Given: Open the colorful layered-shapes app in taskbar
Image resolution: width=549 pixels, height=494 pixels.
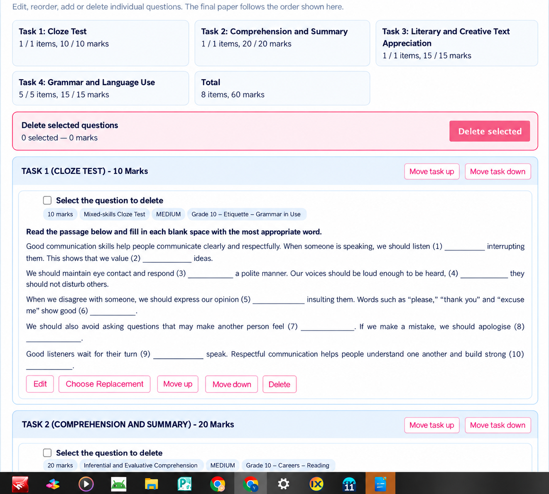Looking at the screenshot, I should coord(53,484).
